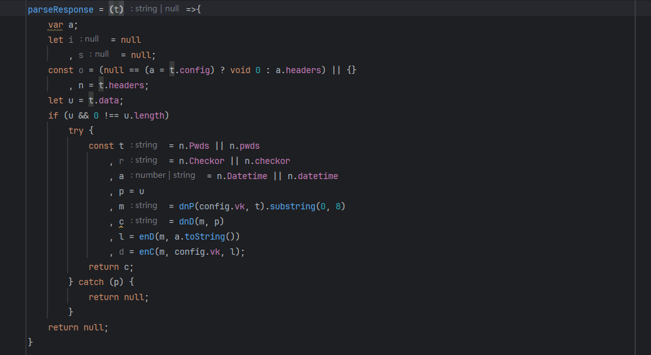Click the 'if' keyword
The height and width of the screenshot is (355, 651).
pyautogui.click(x=53, y=115)
